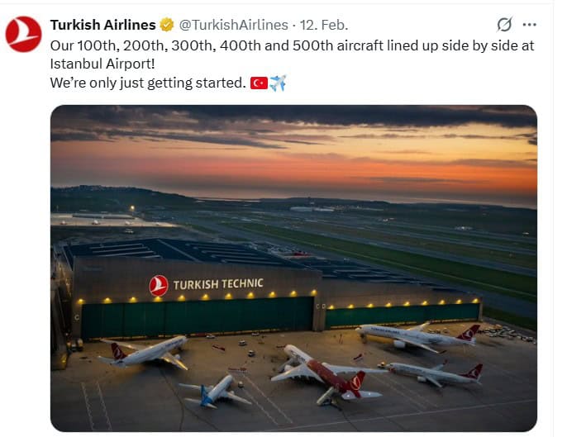The image size is (567, 437).
Task: Open the Turkish Airlines profile avatar
Action: [23, 35]
